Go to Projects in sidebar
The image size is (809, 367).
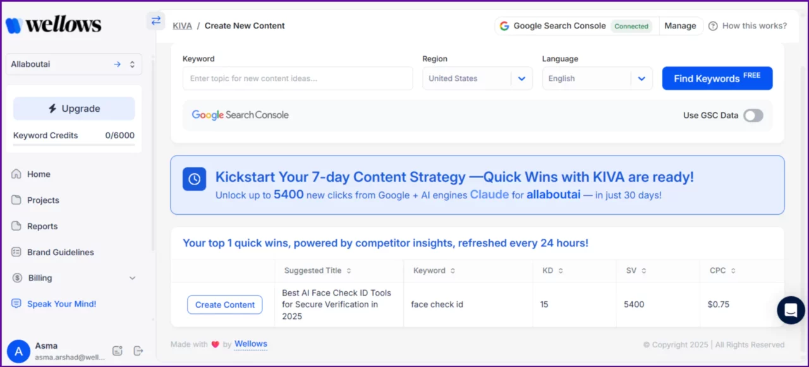point(43,200)
